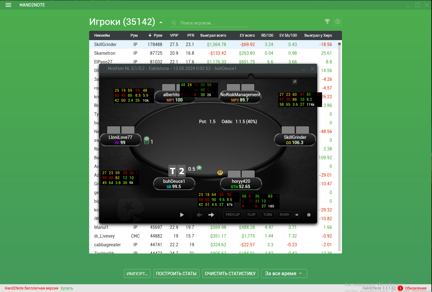Click the albertito player plate
Screen dimensions: 432x292
click(175, 97)
